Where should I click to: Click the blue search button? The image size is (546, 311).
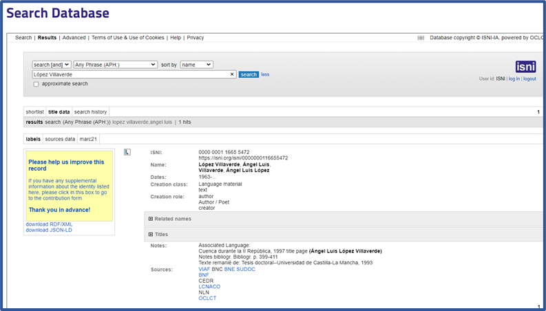[x=249, y=74]
